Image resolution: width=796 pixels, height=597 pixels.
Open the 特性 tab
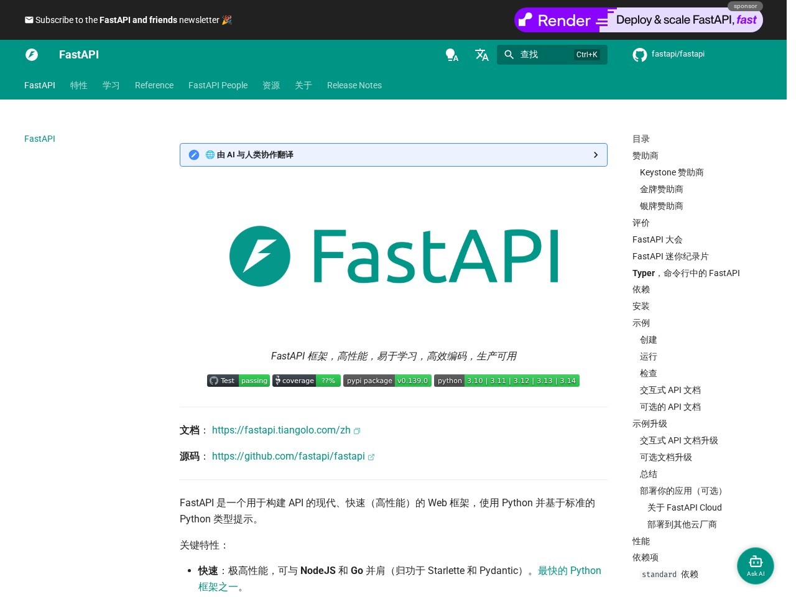[x=79, y=85]
